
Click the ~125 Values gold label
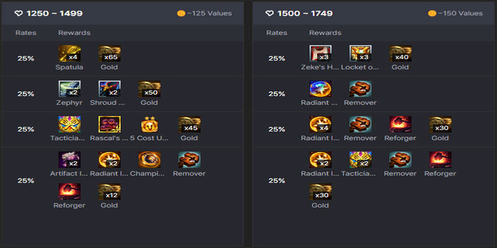[204, 13]
